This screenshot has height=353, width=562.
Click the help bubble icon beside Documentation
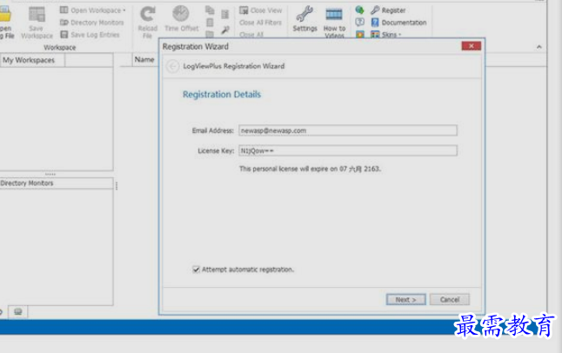(x=359, y=23)
